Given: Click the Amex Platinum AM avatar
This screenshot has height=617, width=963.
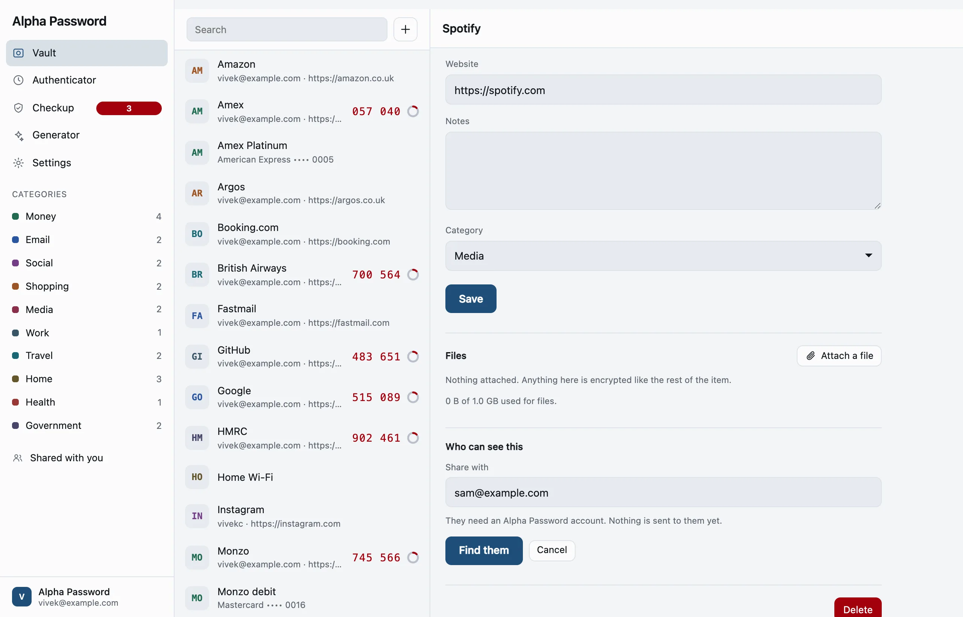Looking at the screenshot, I should tap(197, 152).
